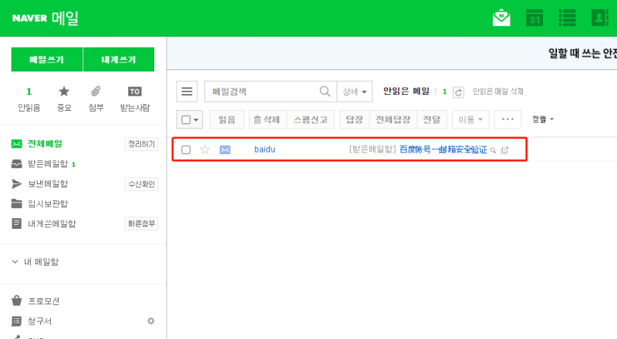Refresh the unread mail list
617x339 pixels.
click(458, 92)
